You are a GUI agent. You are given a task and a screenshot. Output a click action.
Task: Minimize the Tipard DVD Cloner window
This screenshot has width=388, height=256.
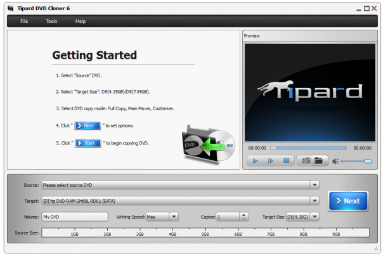click(359, 9)
